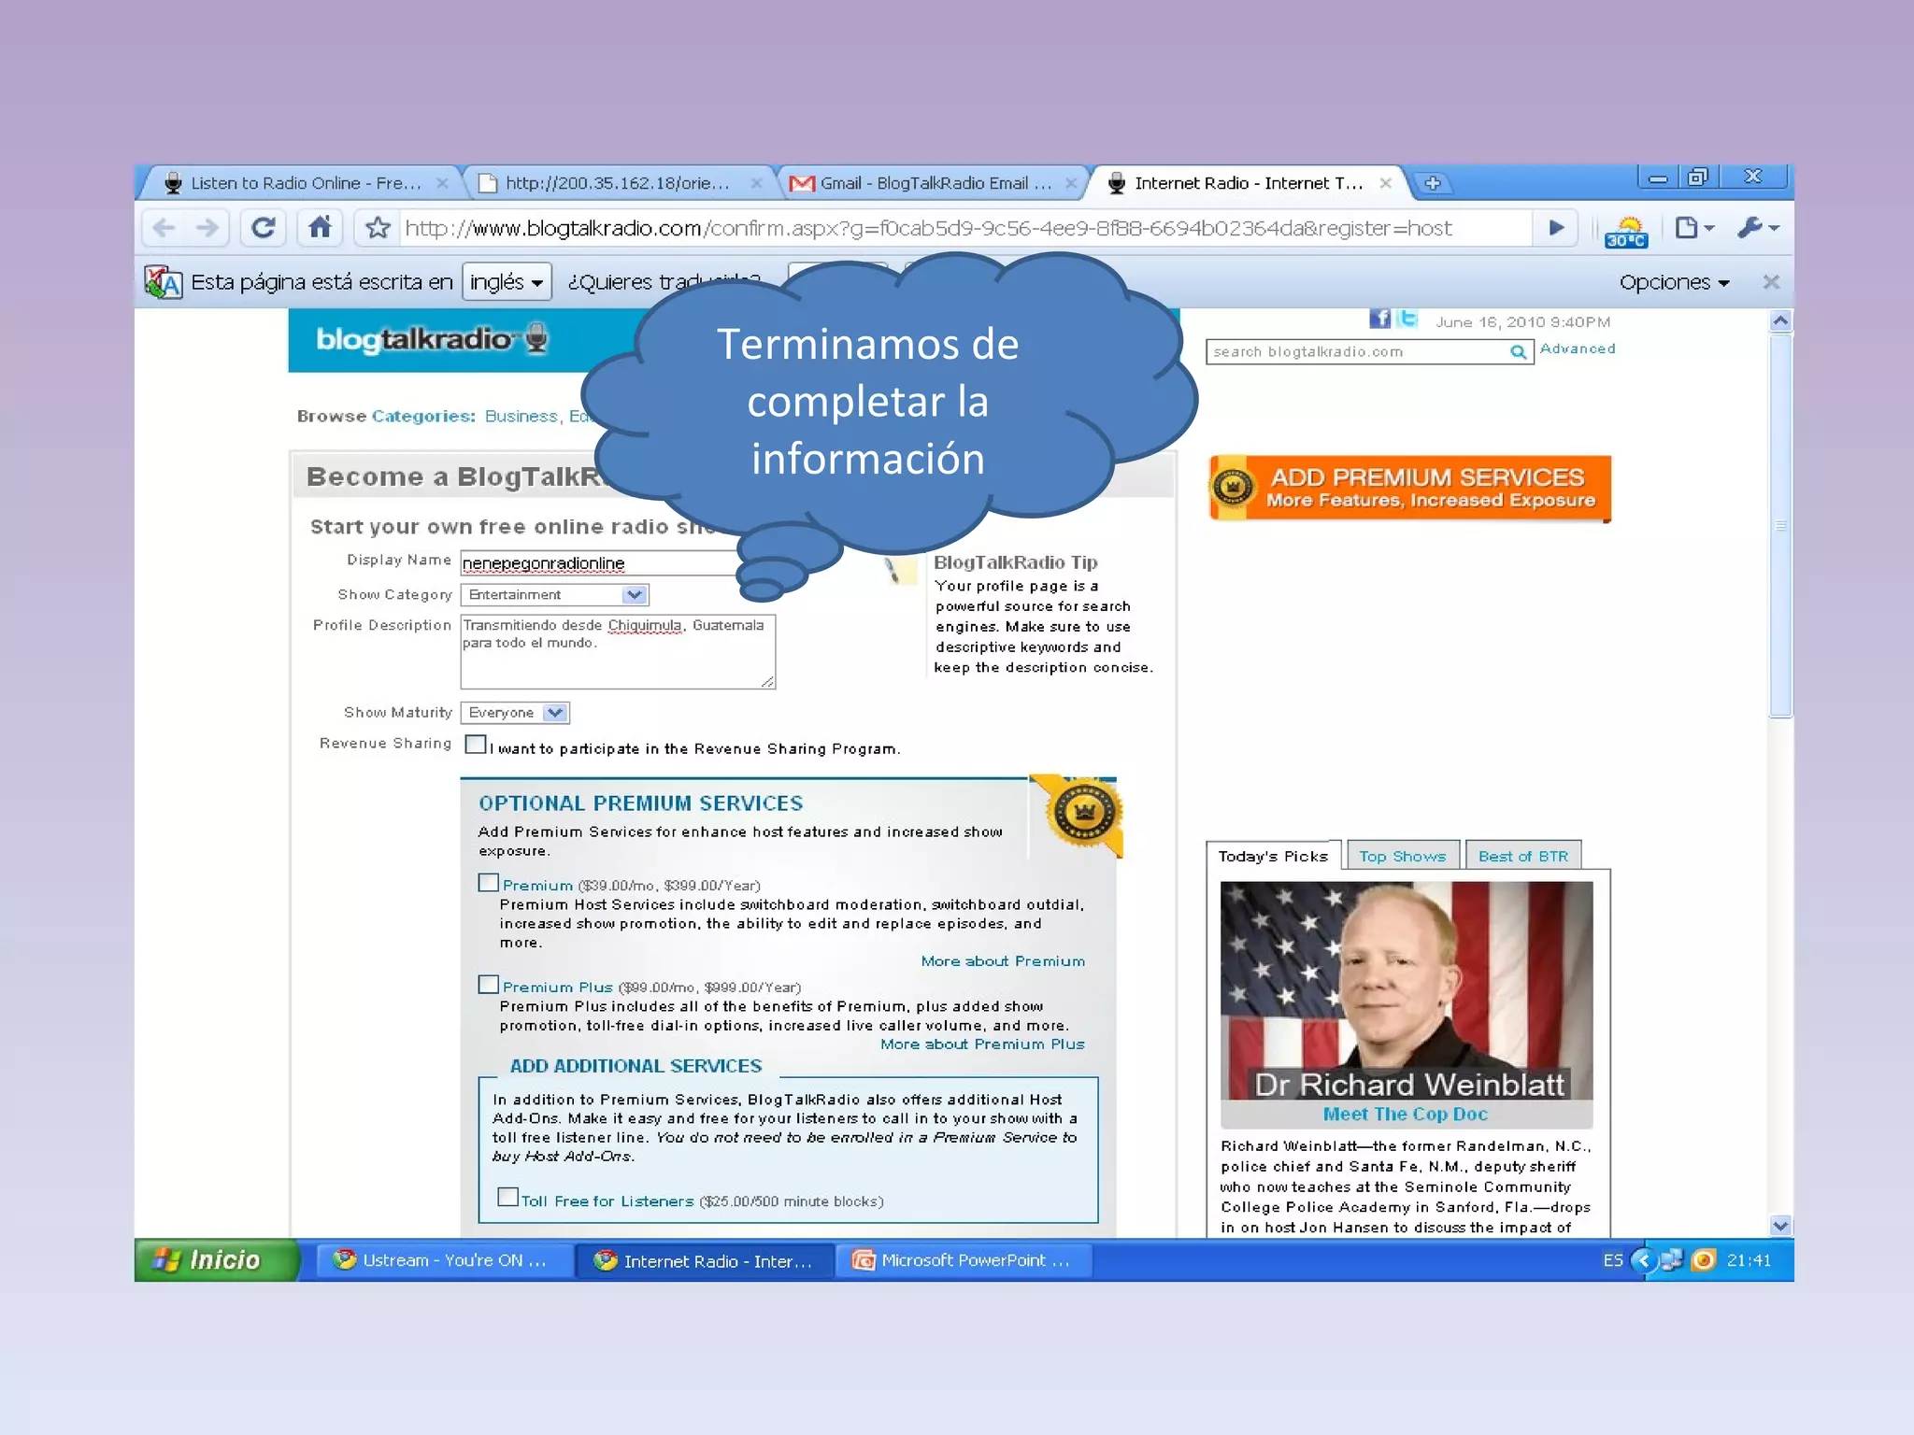The width and height of the screenshot is (1914, 1435).
Task: Open the Business category link
Action: 521,416
